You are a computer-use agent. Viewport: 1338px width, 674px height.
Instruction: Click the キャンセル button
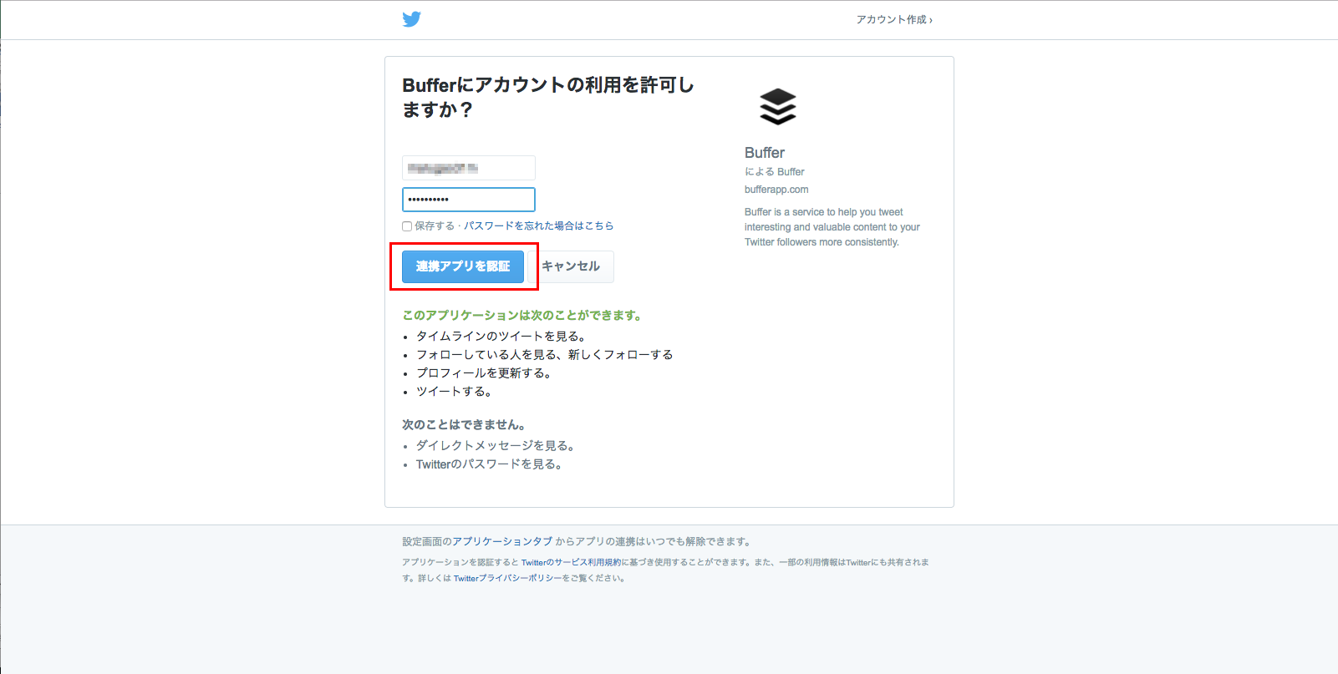click(x=571, y=266)
